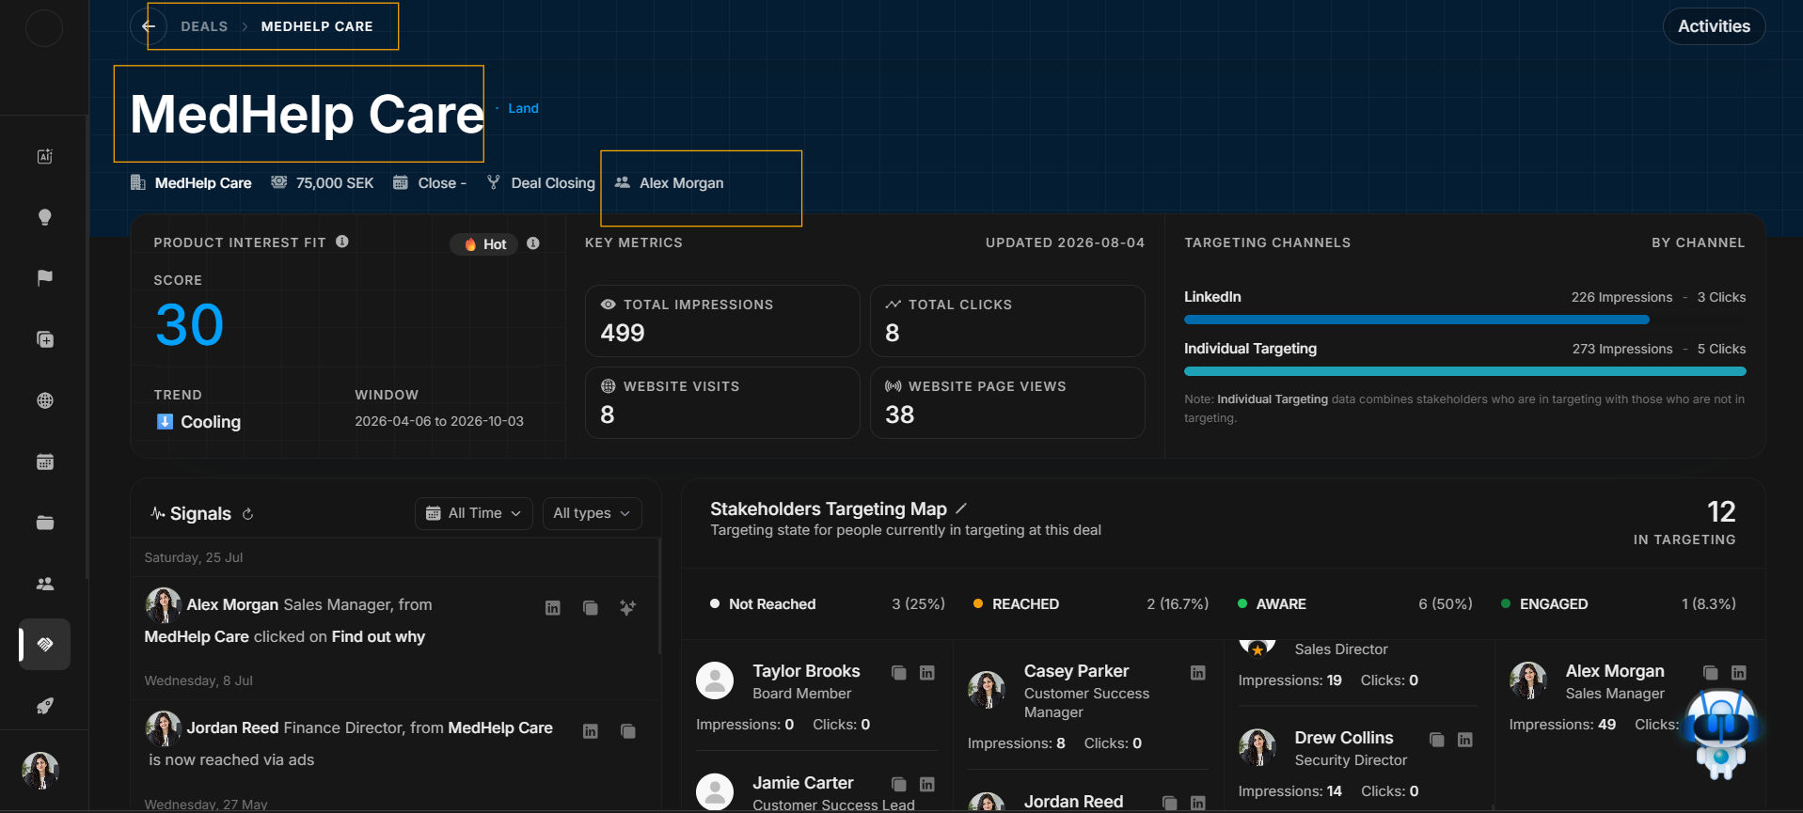Open LinkedIn profile for Taylor Brooks

pyautogui.click(x=927, y=673)
